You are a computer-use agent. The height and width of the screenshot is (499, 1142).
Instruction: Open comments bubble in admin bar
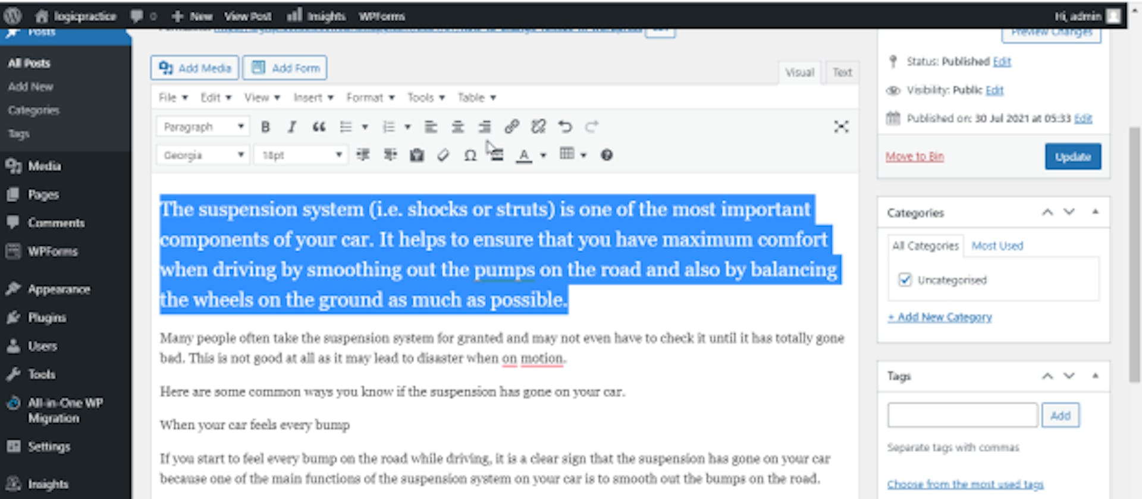point(143,16)
